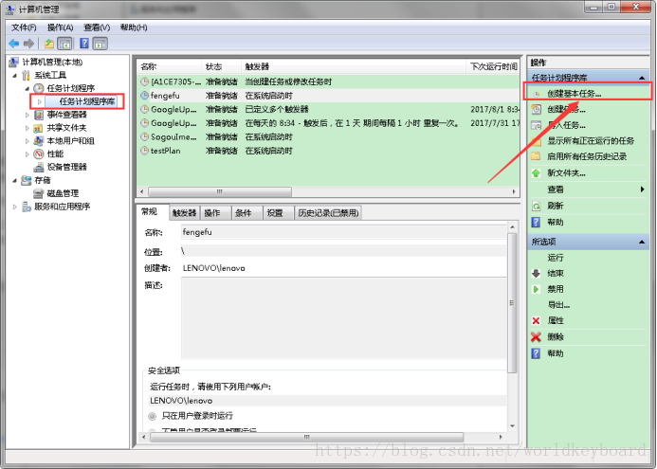Open the 帮助(H) menu
Viewport: 657px width, 469px height.
click(x=134, y=27)
